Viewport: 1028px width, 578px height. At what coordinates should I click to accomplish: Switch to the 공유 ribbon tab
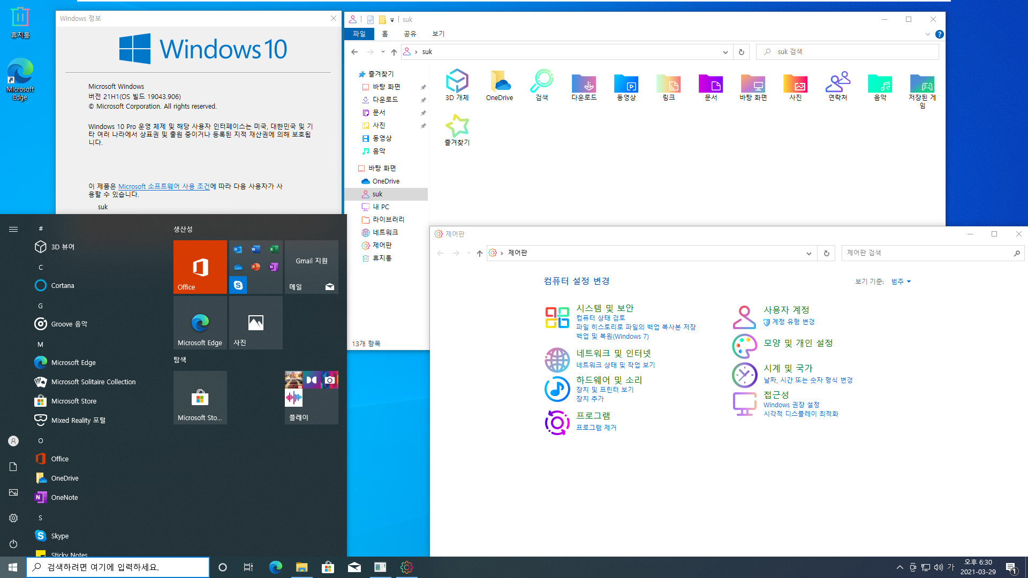(410, 34)
